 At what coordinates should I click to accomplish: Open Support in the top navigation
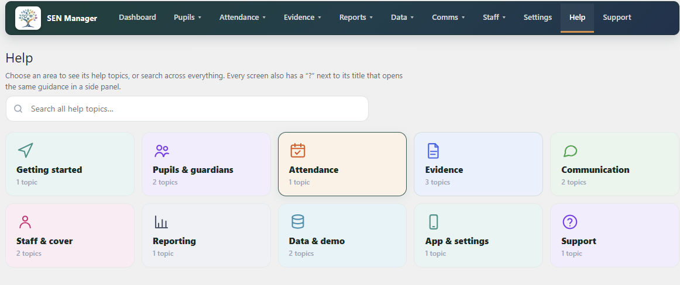[617, 18]
